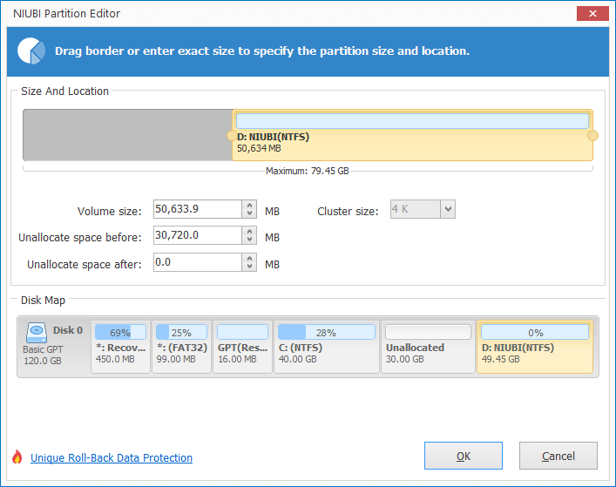Click the Cluster size: label
The height and width of the screenshot is (487, 616).
click(x=348, y=212)
